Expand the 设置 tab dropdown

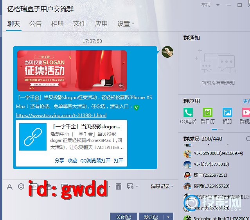point(133,23)
